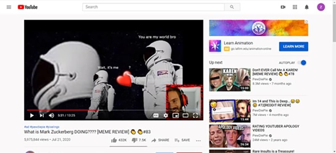Viewport: 336px width, 153px height.
Task: Click the Learn More ad button
Action: pyautogui.click(x=294, y=47)
